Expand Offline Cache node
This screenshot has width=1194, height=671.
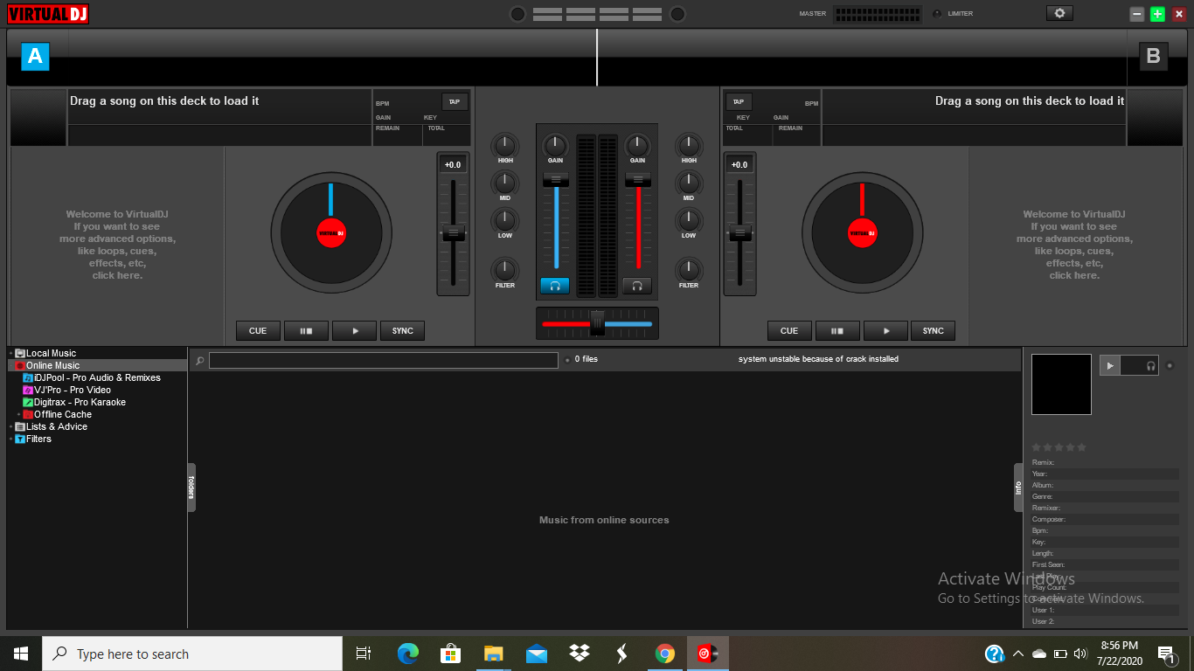click(x=18, y=415)
